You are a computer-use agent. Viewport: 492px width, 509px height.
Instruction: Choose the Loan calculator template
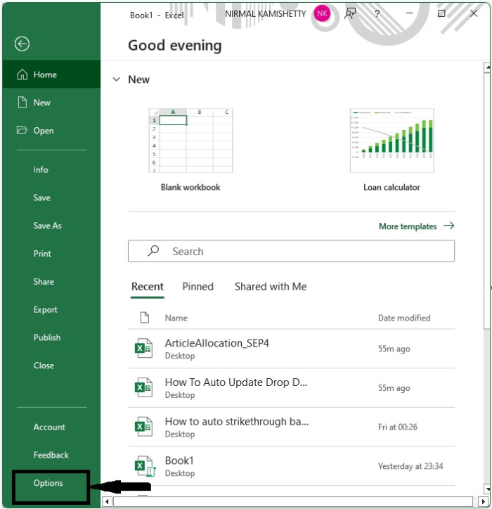point(391,141)
